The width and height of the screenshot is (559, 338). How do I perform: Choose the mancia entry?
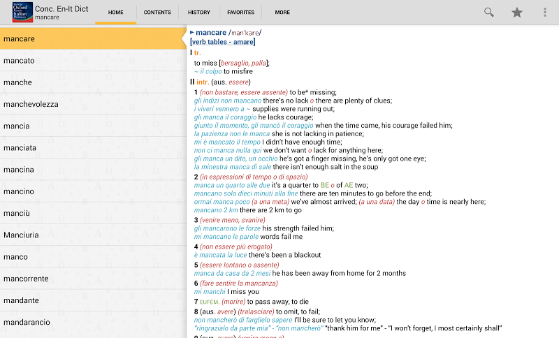pos(92,126)
